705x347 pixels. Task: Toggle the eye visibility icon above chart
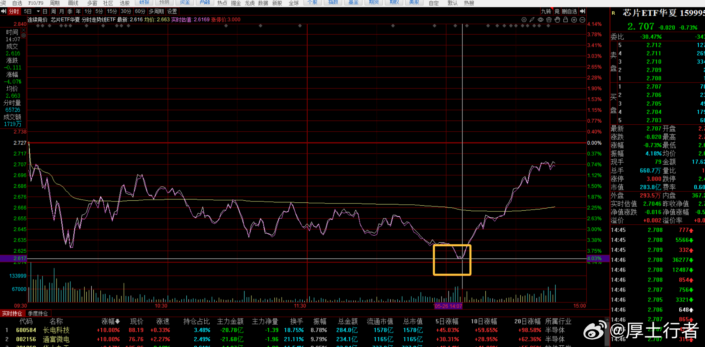click(x=541, y=20)
